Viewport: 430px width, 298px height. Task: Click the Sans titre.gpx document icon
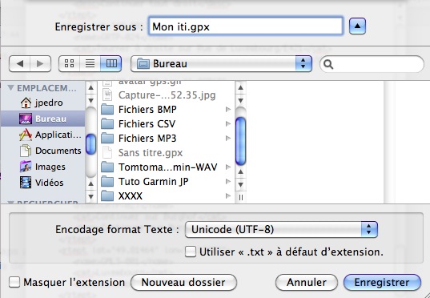(107, 153)
